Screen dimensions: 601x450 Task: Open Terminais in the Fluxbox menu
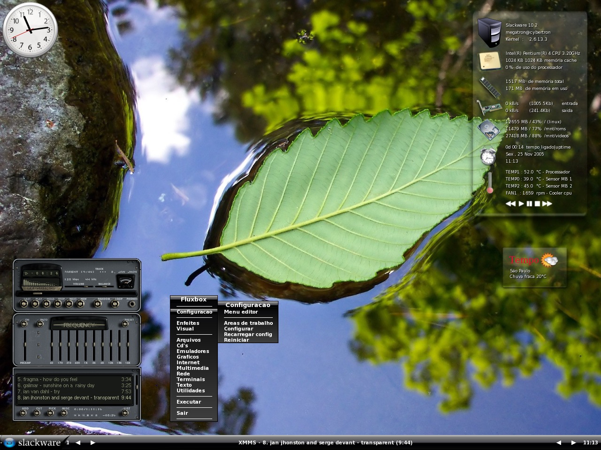[x=191, y=379]
